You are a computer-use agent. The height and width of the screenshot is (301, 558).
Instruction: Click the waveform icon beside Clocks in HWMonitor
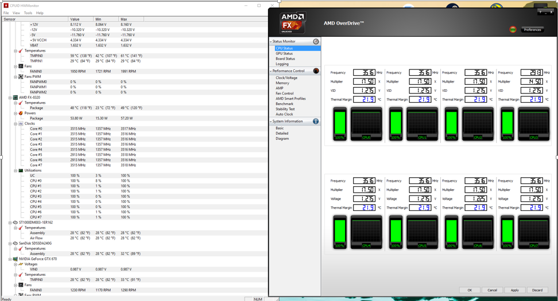pos(21,124)
